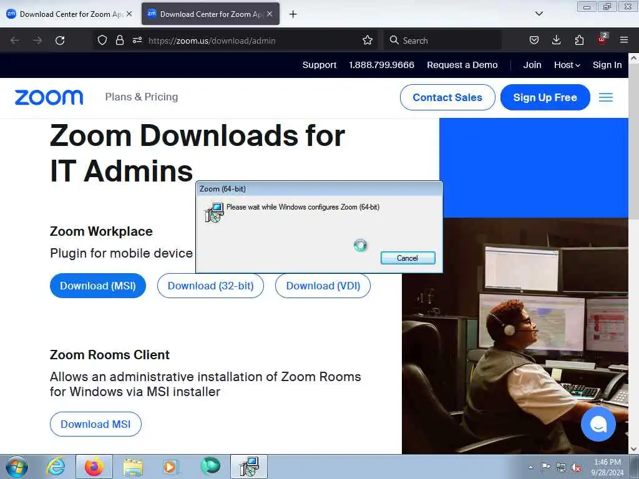The width and height of the screenshot is (639, 479).
Task: Close the active Download Center tab
Action: click(x=270, y=14)
